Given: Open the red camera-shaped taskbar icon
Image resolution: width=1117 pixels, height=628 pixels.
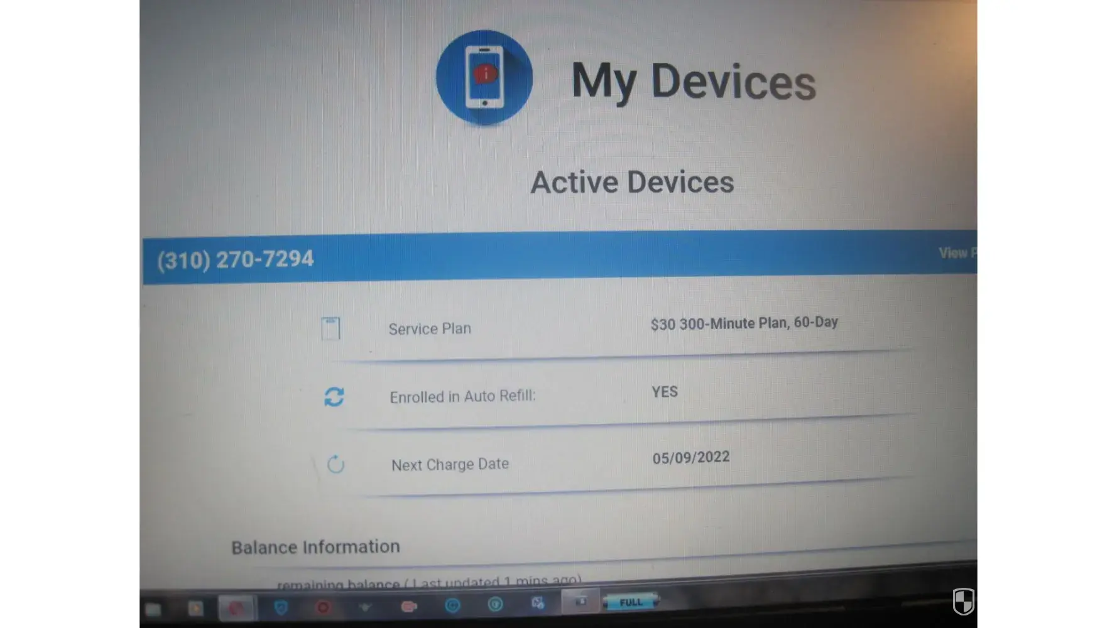Looking at the screenshot, I should pos(409,606).
